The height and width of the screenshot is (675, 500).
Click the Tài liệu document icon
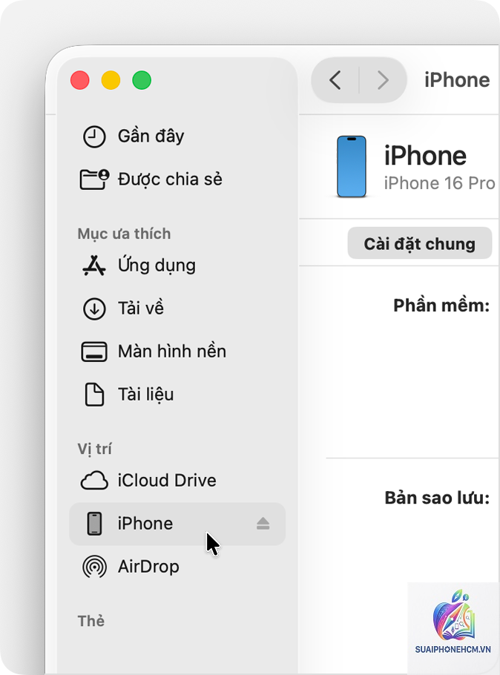(94, 395)
